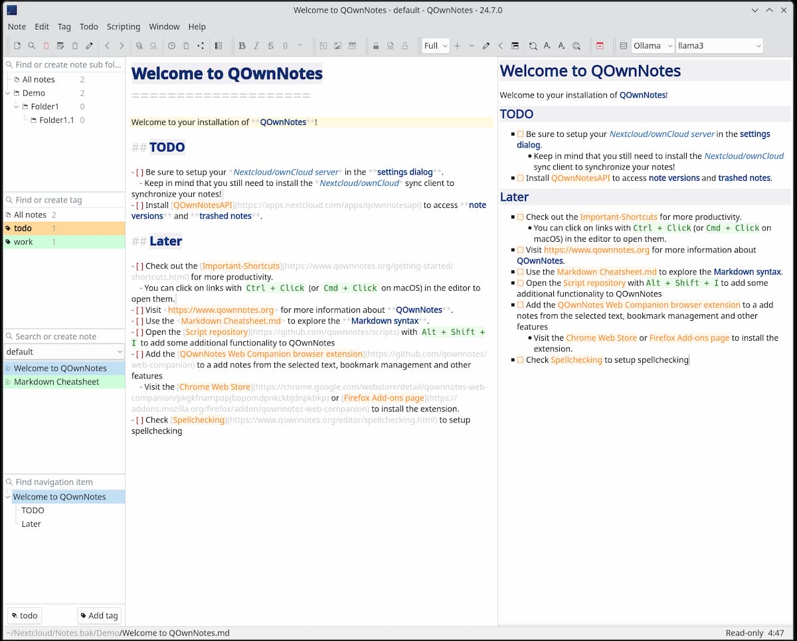Create a new note with the toolbar icon
Viewport: 797px width, 641px height.
[x=17, y=45]
